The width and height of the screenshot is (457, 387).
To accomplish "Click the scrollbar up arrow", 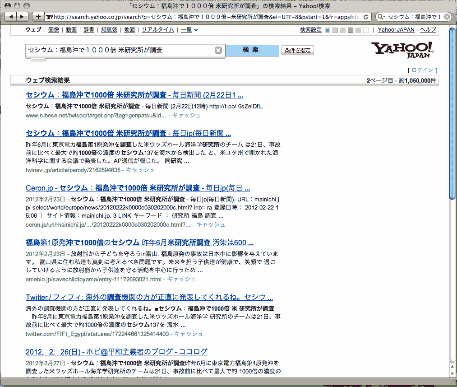I will tap(452, 366).
